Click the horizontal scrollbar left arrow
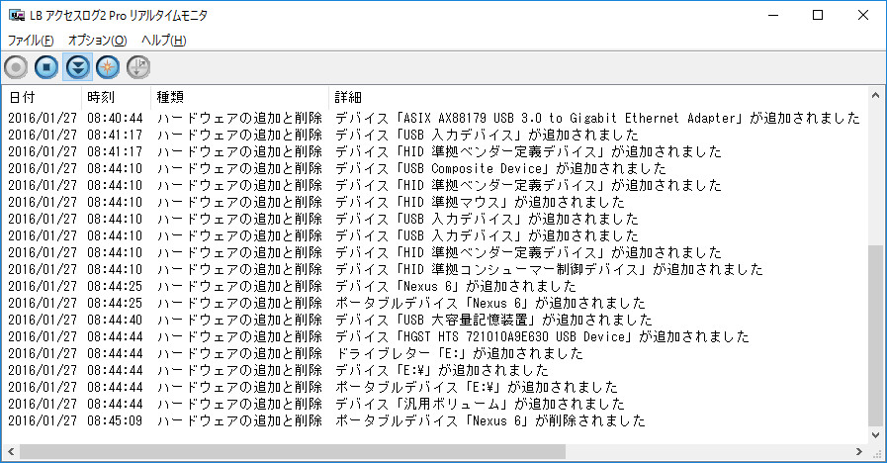Viewport: 887px width, 463px height. 11,451
